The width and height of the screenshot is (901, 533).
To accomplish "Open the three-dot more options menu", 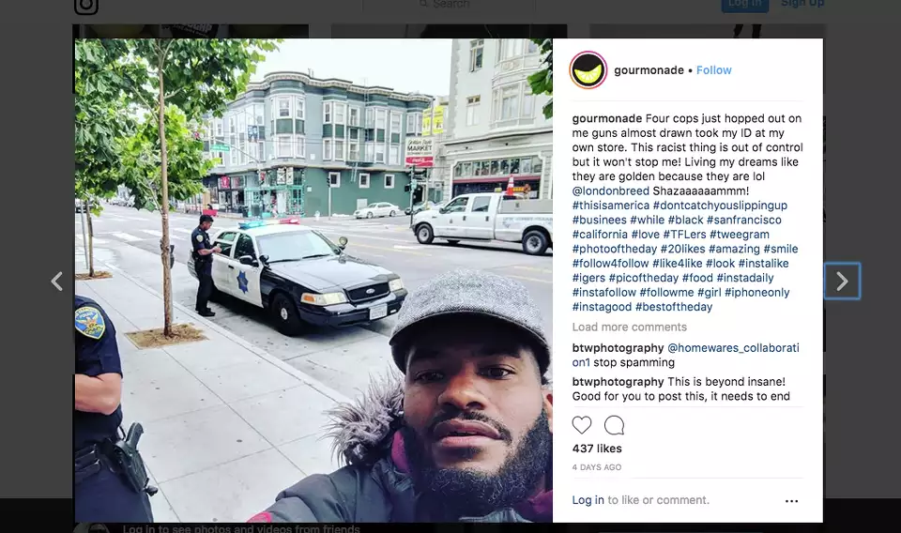I will point(791,501).
